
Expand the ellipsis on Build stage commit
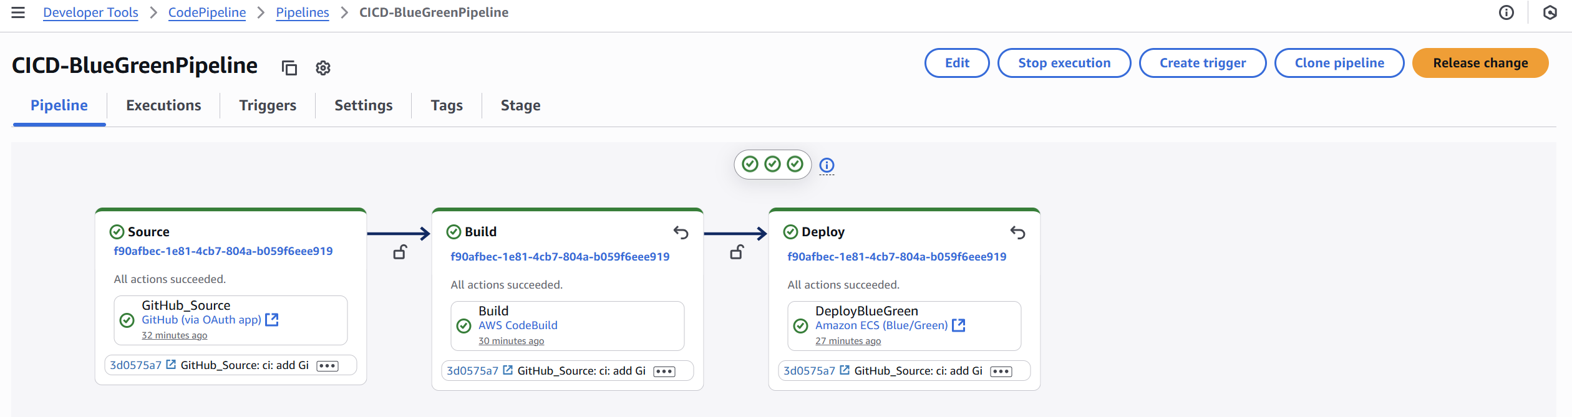click(664, 371)
